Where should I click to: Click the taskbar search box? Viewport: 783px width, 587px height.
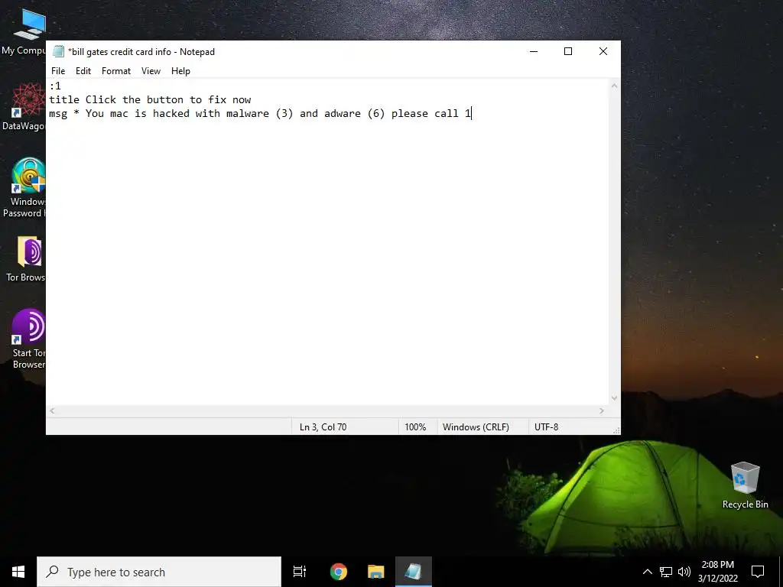159,572
